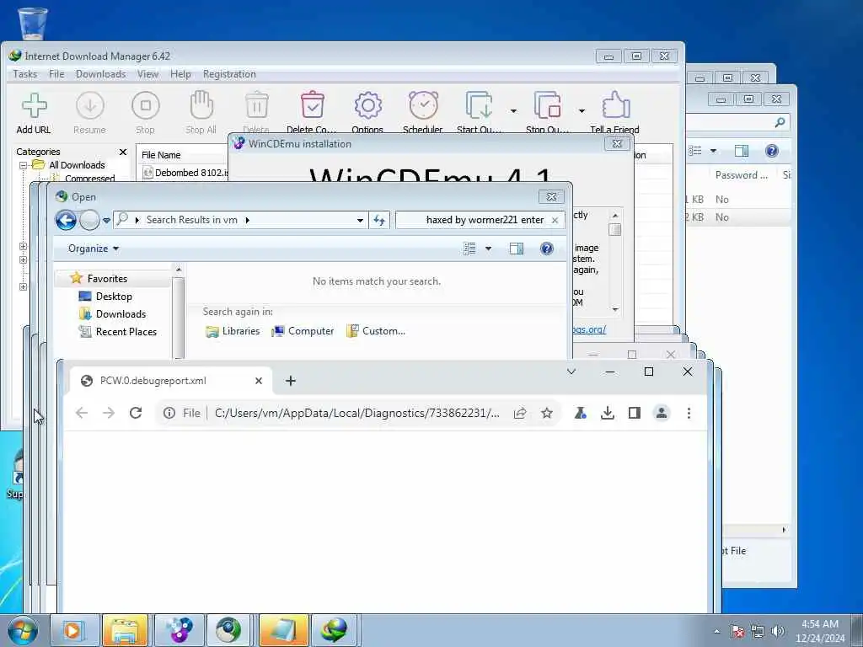The image size is (863, 647).
Task: Click the refresh button in Open dialog
Action: [379, 220]
